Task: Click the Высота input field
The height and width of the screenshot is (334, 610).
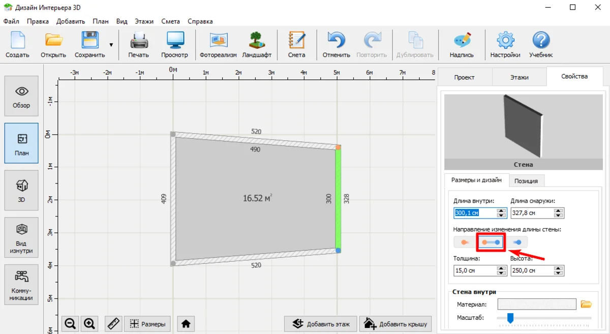Action: click(x=532, y=270)
